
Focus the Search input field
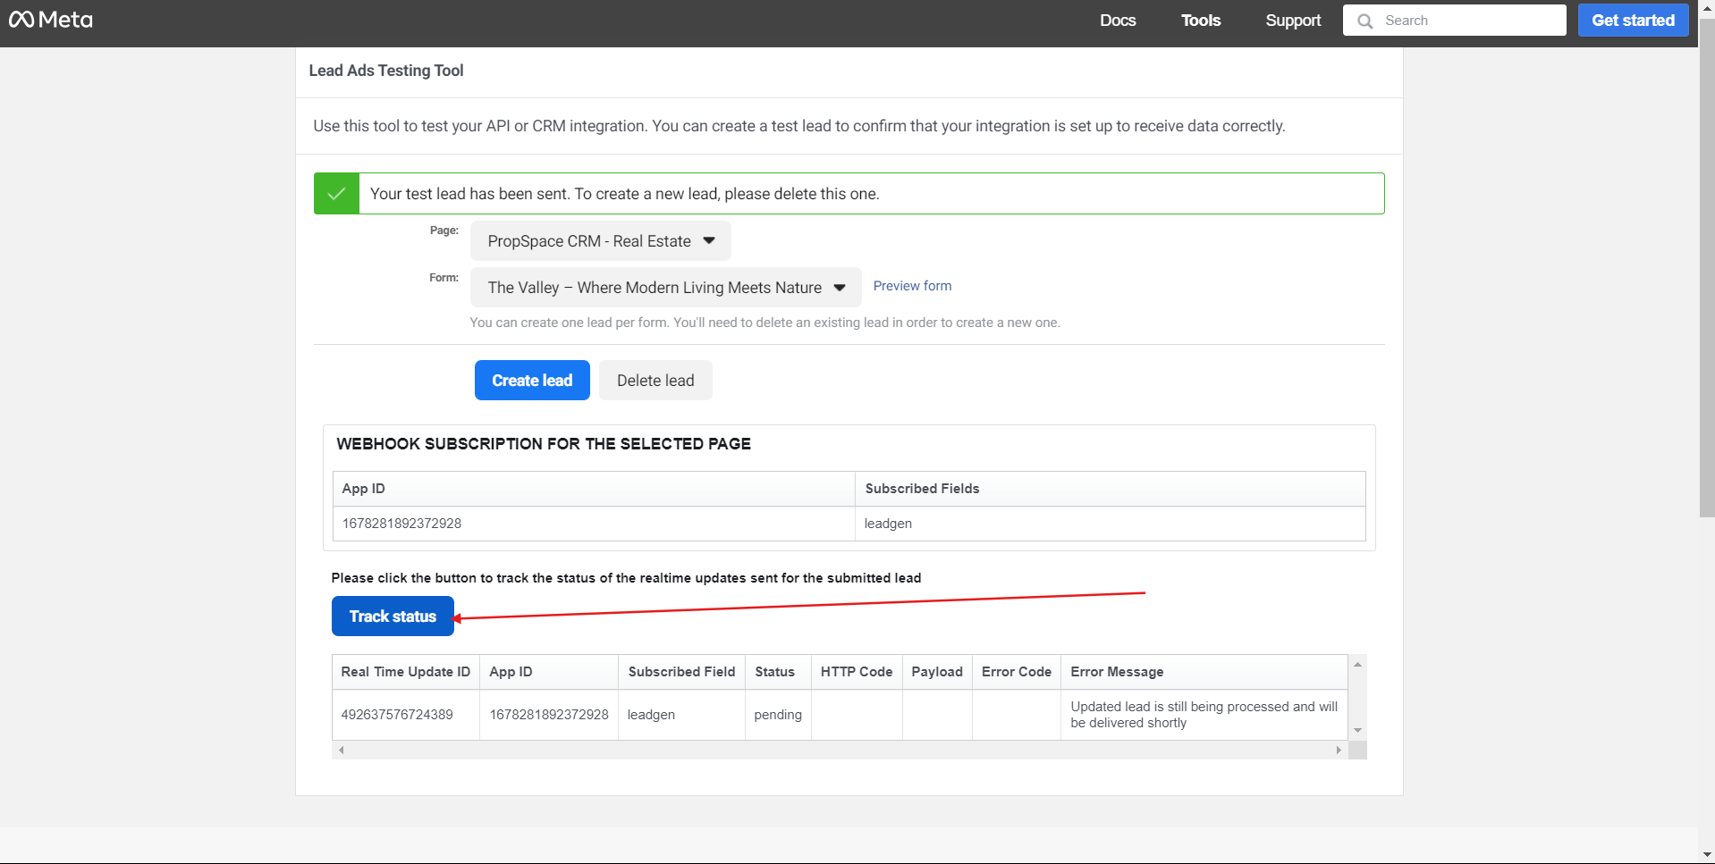point(1454,21)
